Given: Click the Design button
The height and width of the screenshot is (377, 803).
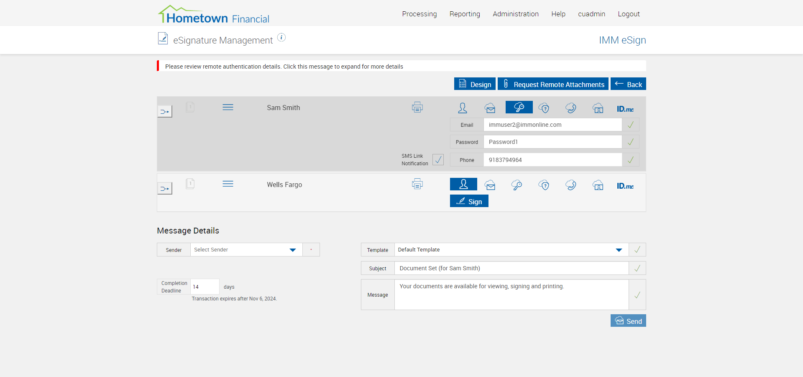Looking at the screenshot, I should [475, 84].
